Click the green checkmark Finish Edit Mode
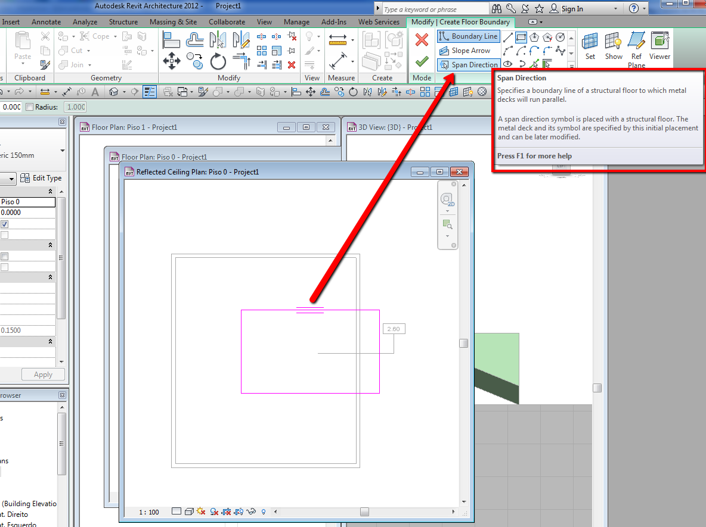 point(422,61)
